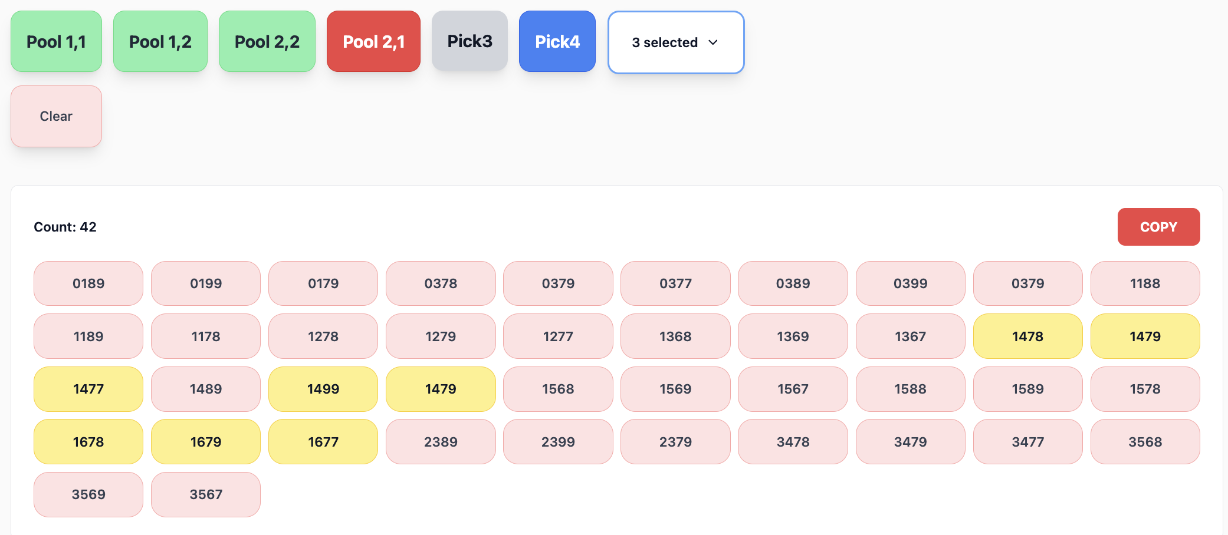The height and width of the screenshot is (535, 1228).
Task: Click number 2389 in results
Action: [441, 442]
